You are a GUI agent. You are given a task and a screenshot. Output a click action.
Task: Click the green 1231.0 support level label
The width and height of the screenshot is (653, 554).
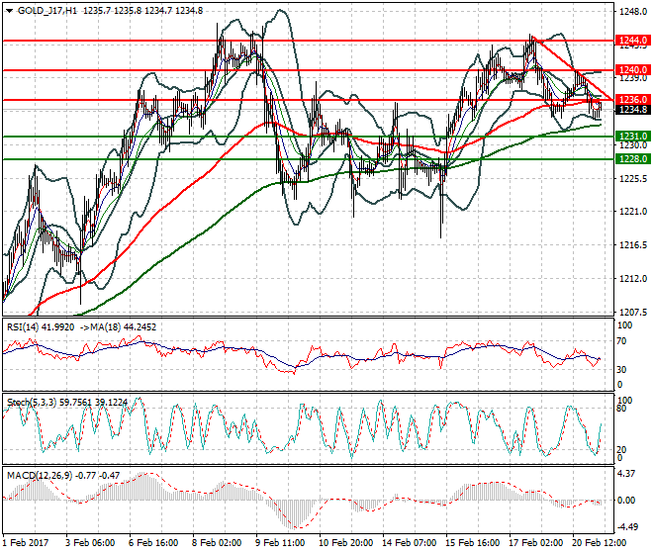(633, 137)
